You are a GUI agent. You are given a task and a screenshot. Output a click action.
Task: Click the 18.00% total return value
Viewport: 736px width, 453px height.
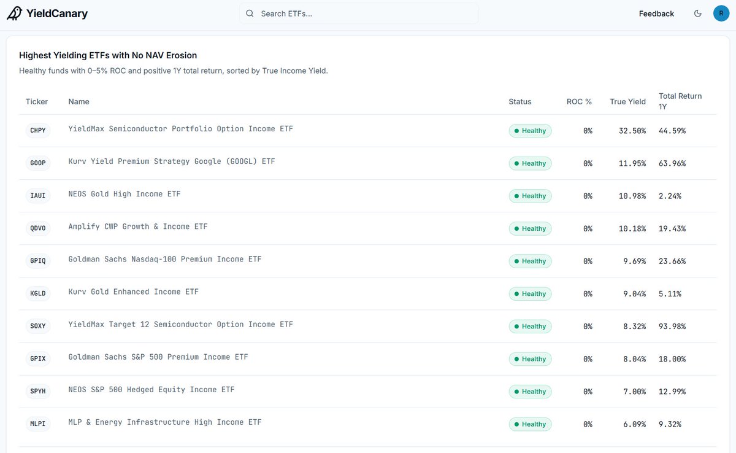(x=672, y=358)
